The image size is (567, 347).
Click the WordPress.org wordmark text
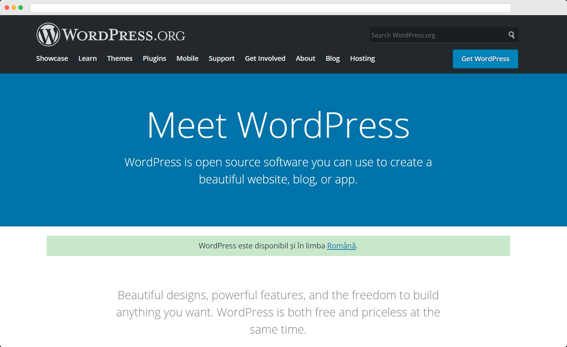pyautogui.click(x=124, y=34)
